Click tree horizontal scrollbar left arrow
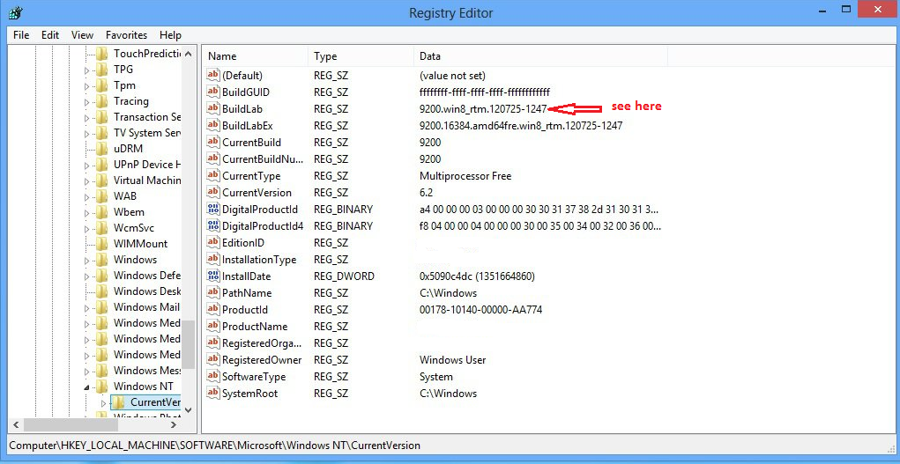The image size is (900, 464). [x=16, y=425]
